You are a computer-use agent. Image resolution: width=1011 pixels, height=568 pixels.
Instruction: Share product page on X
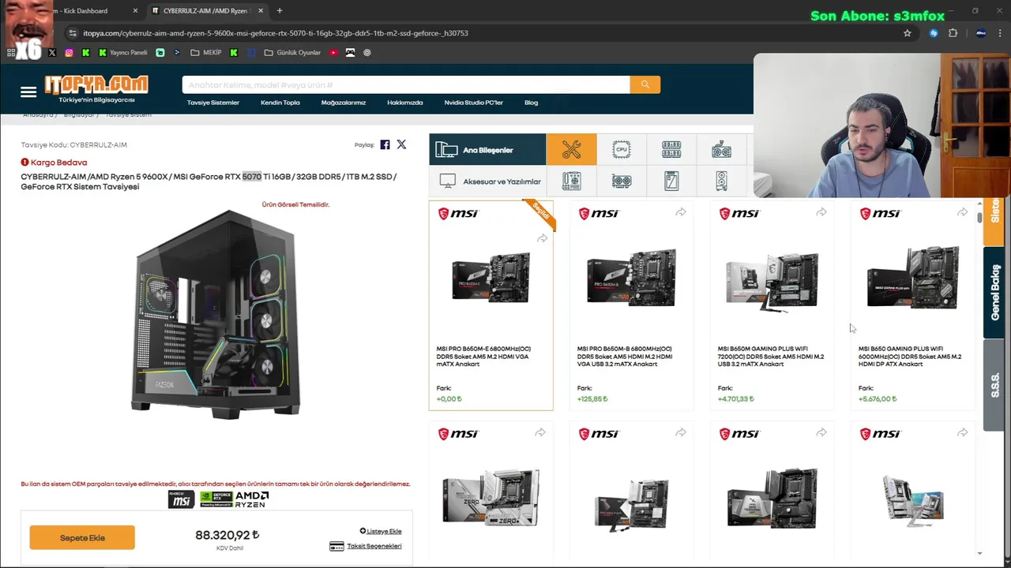click(x=401, y=144)
